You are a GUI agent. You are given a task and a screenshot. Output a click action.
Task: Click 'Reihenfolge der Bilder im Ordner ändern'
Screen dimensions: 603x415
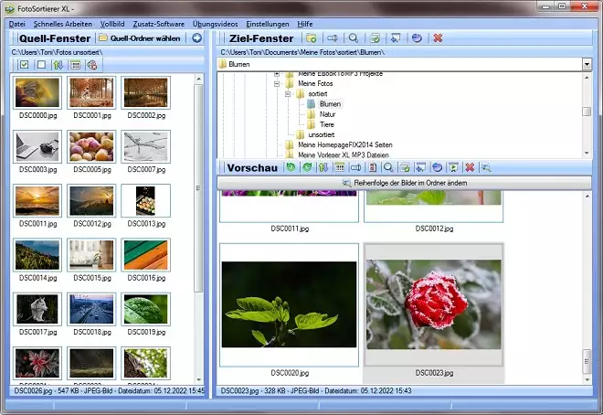tap(405, 184)
